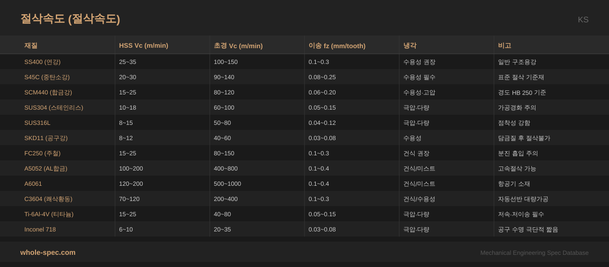609x267 pixels.
Task: Click the KS standard label at top right
Action: click(583, 20)
